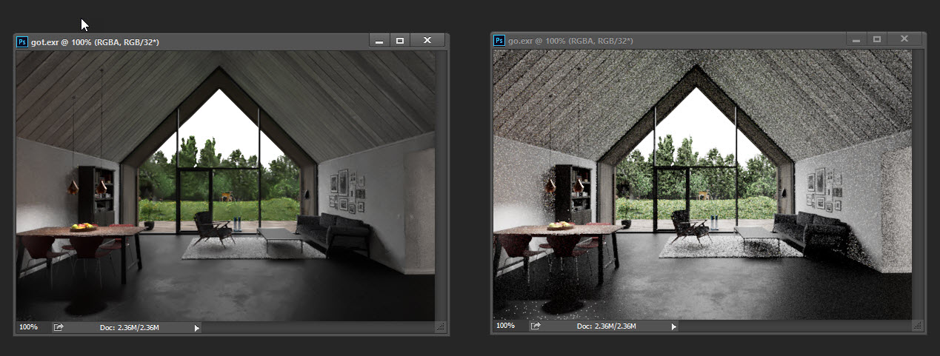The image size is (940, 356).
Task: Click the clean render image in got.exr
Action: point(225,185)
